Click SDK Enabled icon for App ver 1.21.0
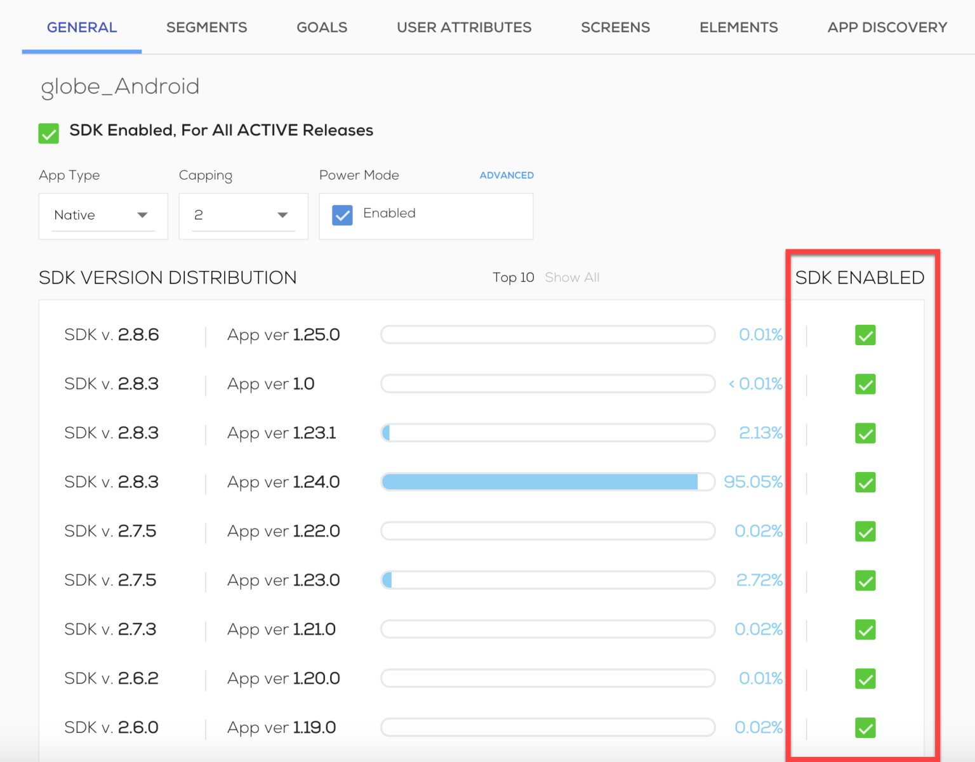975x762 pixels. (x=865, y=629)
